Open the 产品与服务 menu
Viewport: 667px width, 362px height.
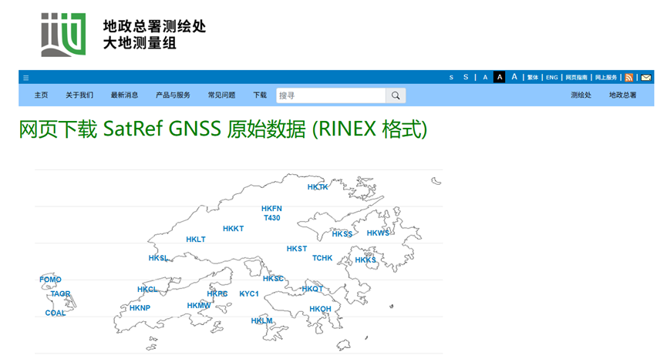coord(173,96)
